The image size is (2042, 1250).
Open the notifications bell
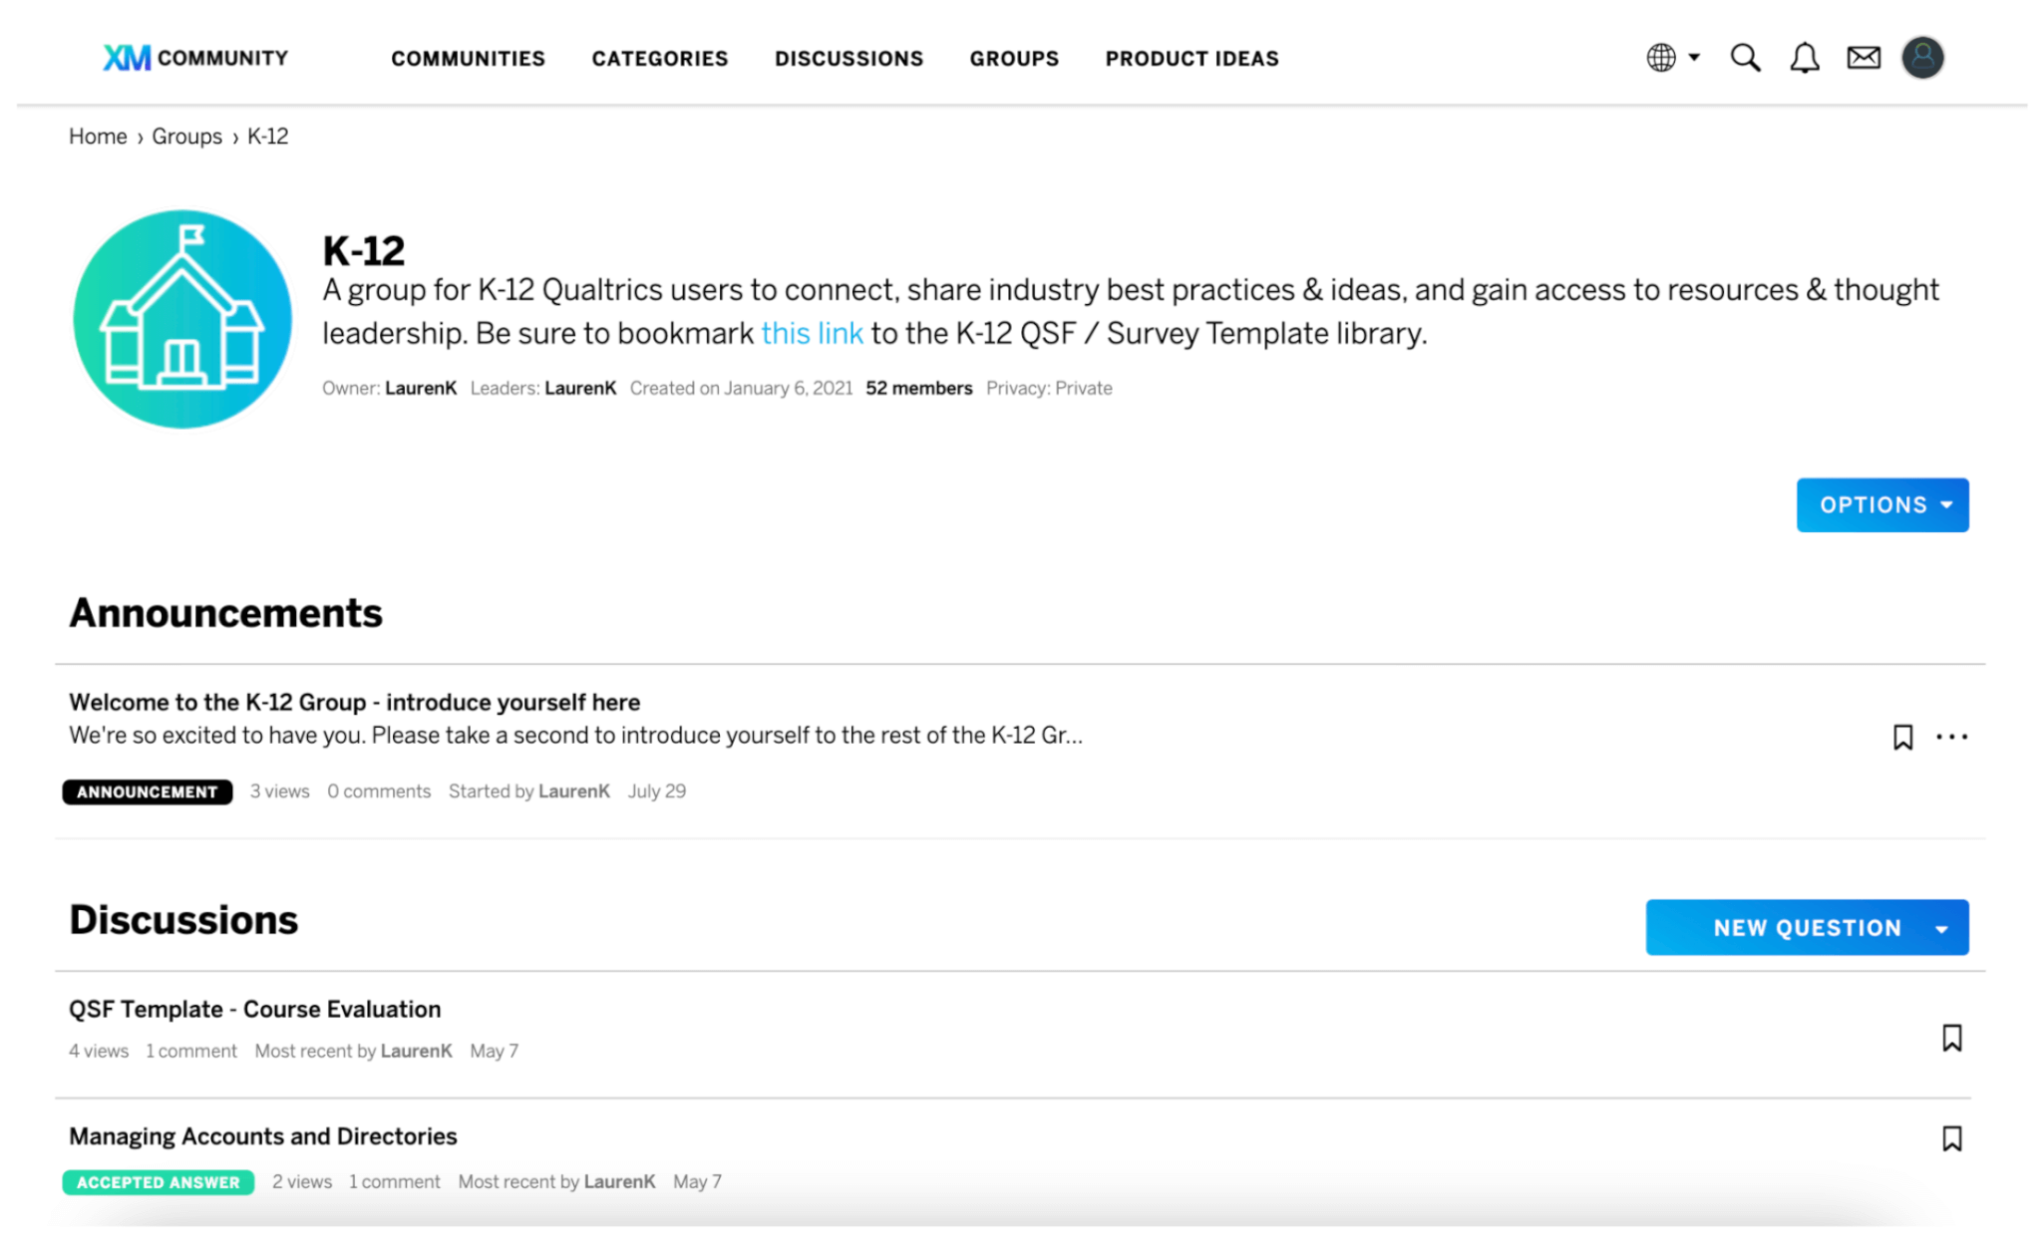coord(1804,58)
